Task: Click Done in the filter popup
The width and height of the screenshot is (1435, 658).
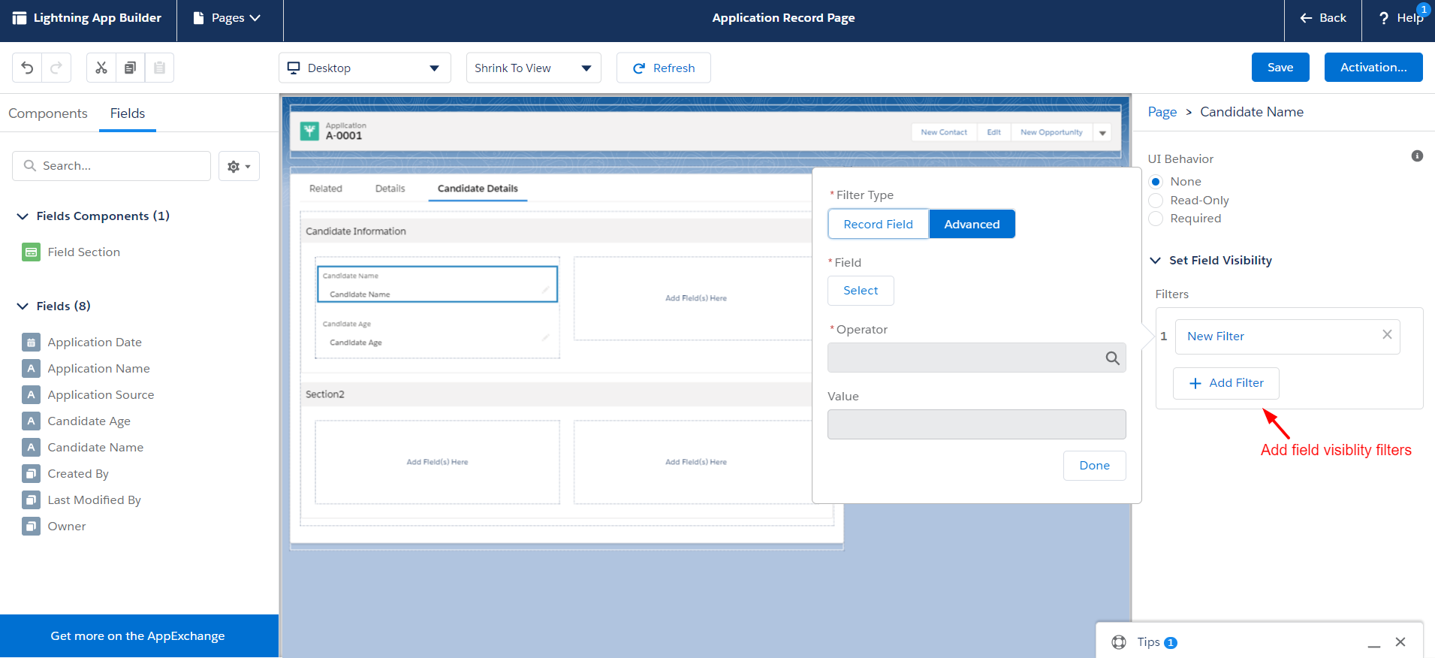Action: coord(1094,466)
